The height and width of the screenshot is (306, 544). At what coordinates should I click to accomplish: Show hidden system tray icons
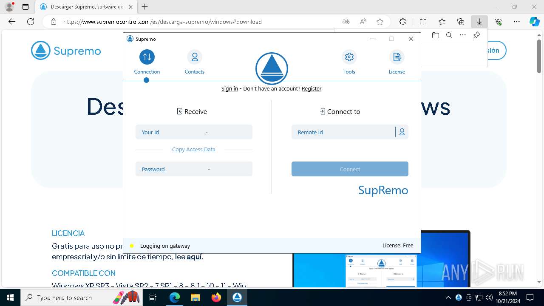448,297
